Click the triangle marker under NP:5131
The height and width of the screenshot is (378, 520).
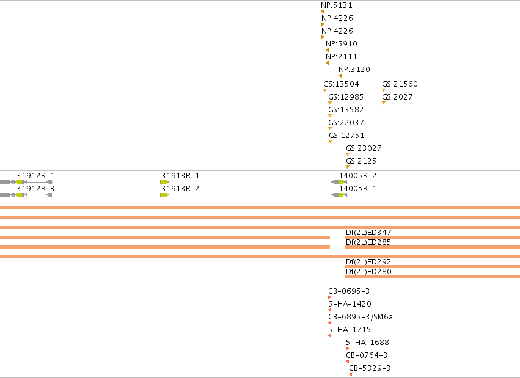(x=323, y=12)
